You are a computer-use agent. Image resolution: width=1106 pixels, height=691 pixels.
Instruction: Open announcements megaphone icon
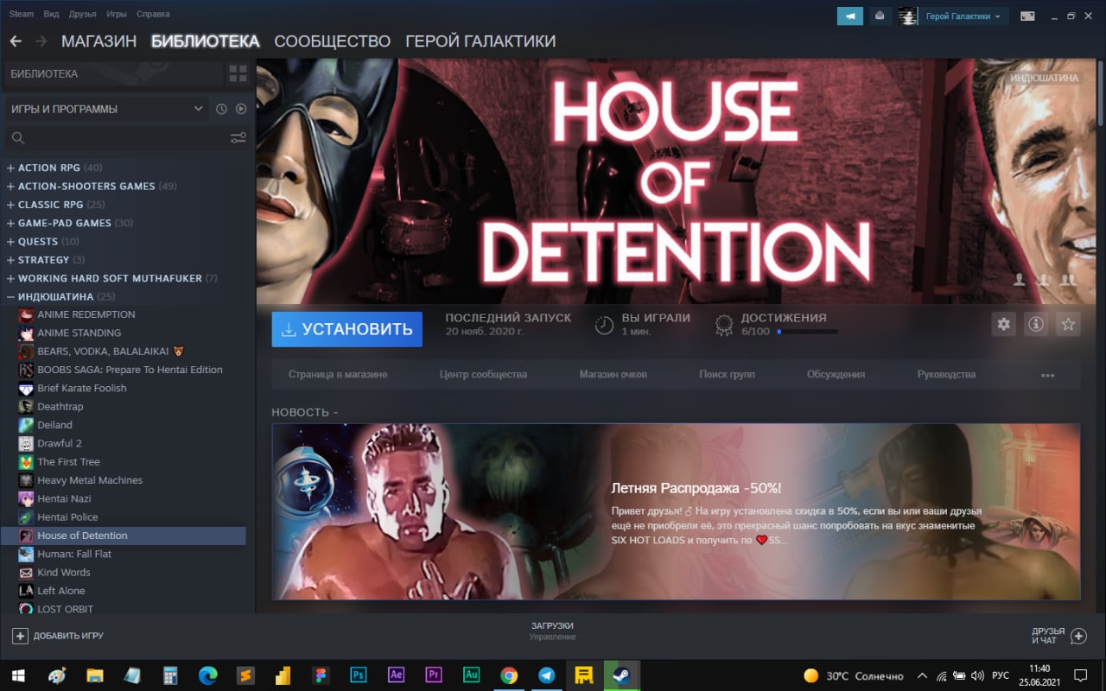[850, 16]
